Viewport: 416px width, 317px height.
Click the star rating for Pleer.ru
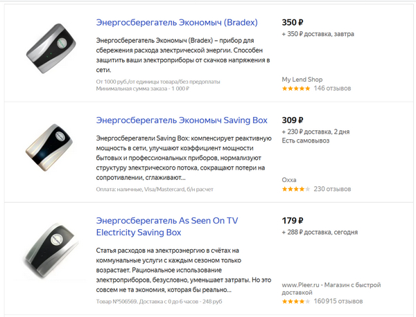(x=295, y=302)
